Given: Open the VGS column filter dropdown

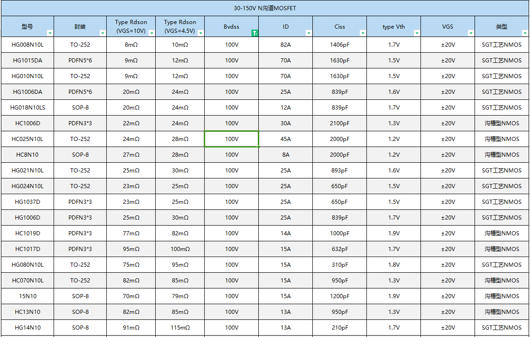Looking at the screenshot, I should [470, 33].
